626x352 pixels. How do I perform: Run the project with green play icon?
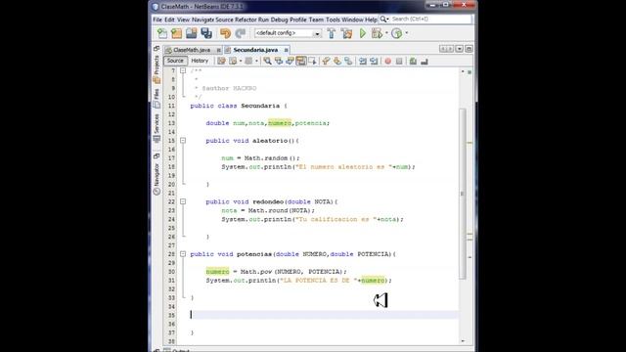tap(363, 33)
